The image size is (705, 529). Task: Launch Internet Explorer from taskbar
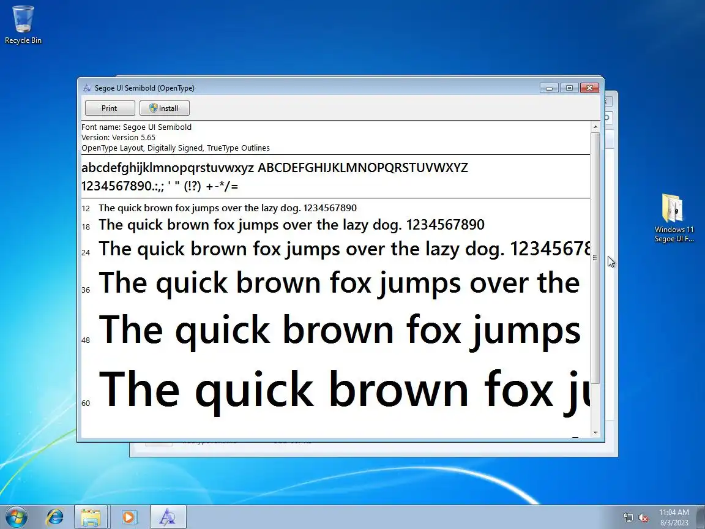(55, 517)
